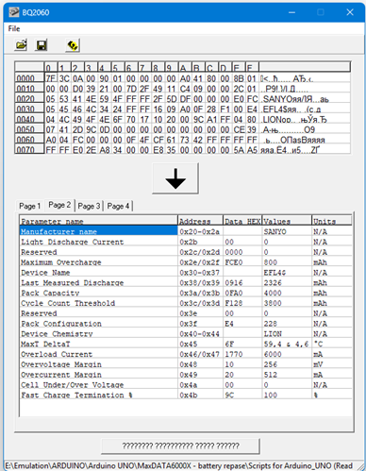Select the Fast Charge Termination % row
366x471 pixels.
pos(186,395)
